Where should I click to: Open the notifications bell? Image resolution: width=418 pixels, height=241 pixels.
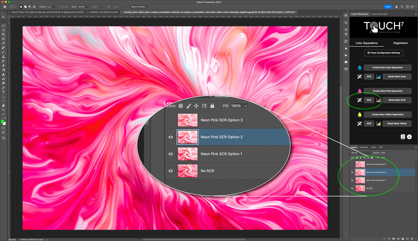pos(397,7)
